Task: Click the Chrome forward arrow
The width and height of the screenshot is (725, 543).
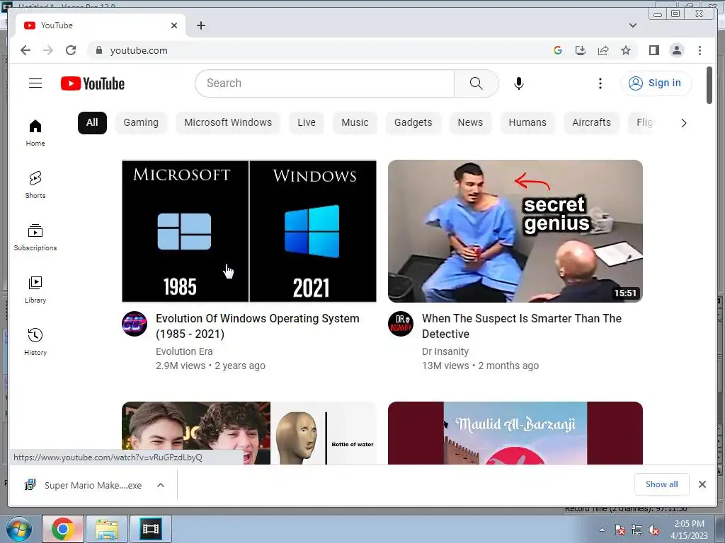Action: point(48,50)
